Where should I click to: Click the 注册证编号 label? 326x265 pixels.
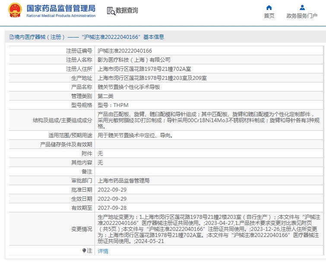click(x=79, y=51)
